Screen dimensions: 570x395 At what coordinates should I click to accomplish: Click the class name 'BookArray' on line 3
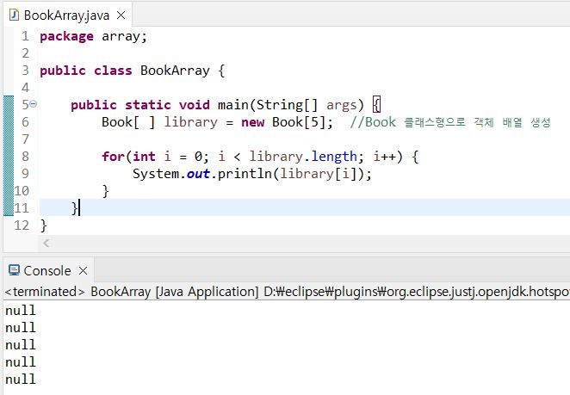click(175, 71)
